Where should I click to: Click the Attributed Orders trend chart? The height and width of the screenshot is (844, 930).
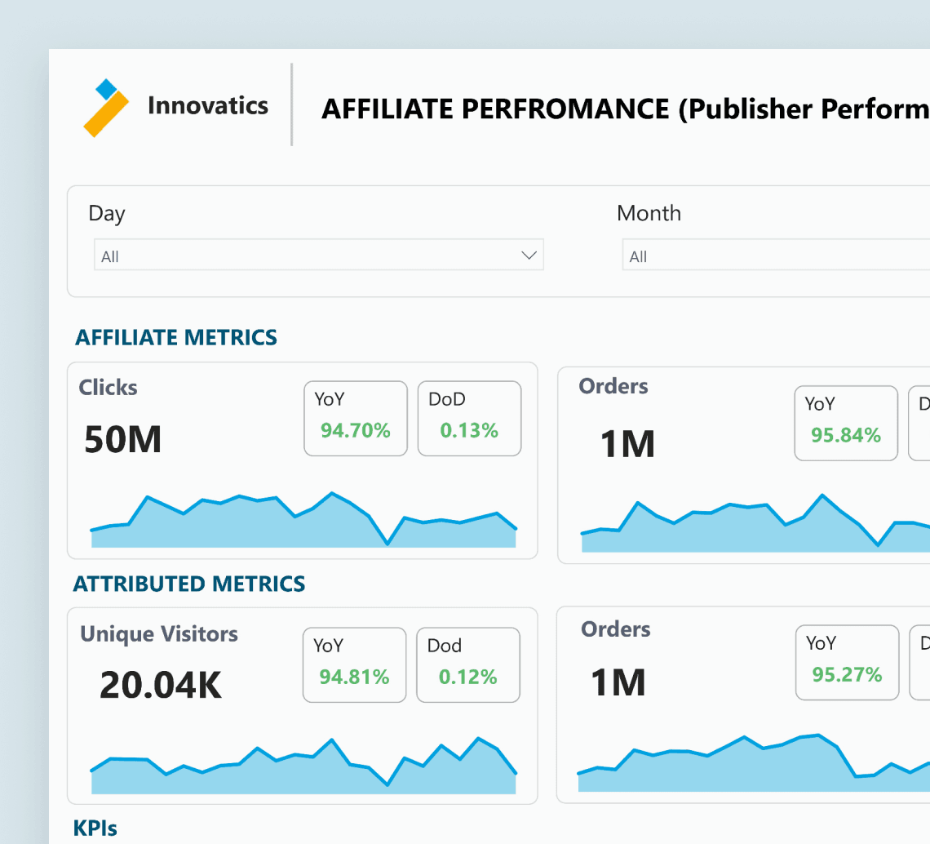(x=753, y=763)
